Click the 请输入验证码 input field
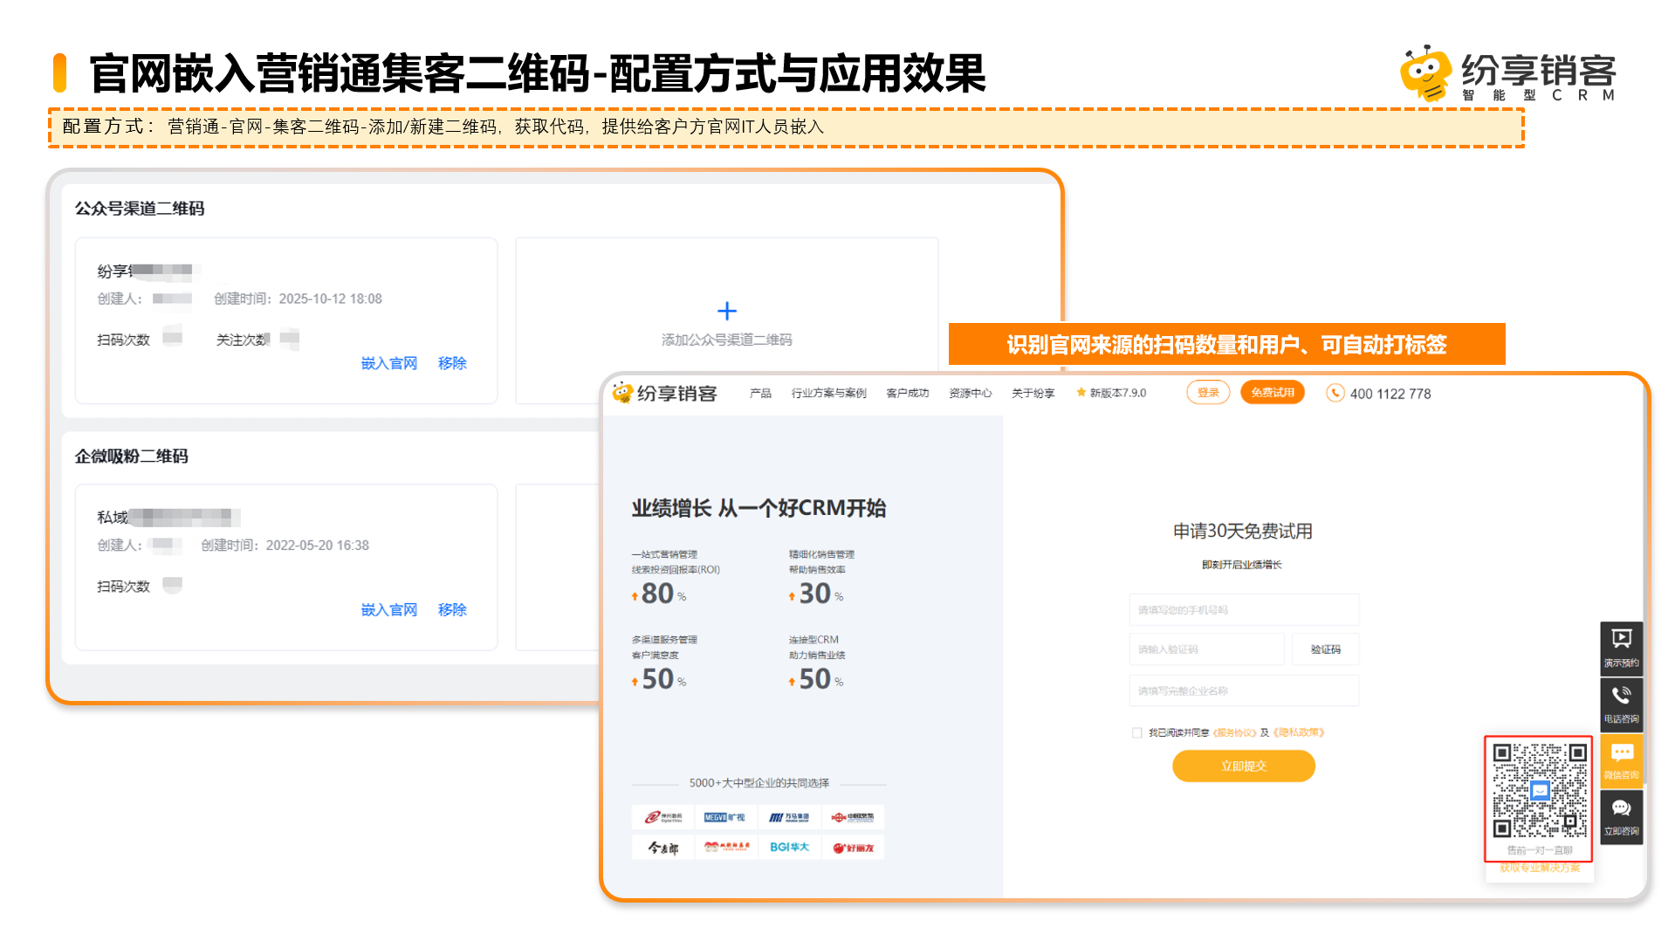This screenshot has height=934, width=1668. (x=1206, y=649)
